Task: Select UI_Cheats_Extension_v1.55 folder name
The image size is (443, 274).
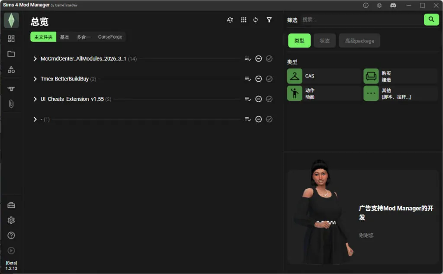Action: pyautogui.click(x=72, y=99)
